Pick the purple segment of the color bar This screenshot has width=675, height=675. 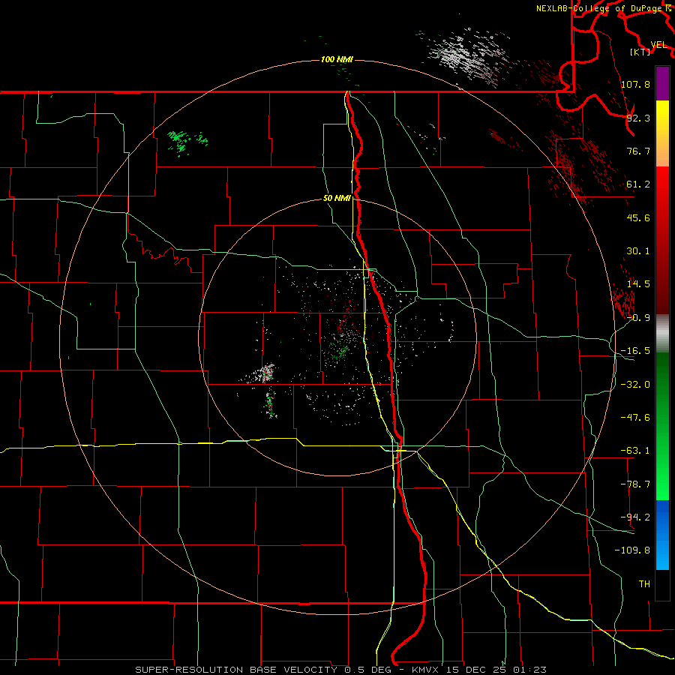pos(662,83)
